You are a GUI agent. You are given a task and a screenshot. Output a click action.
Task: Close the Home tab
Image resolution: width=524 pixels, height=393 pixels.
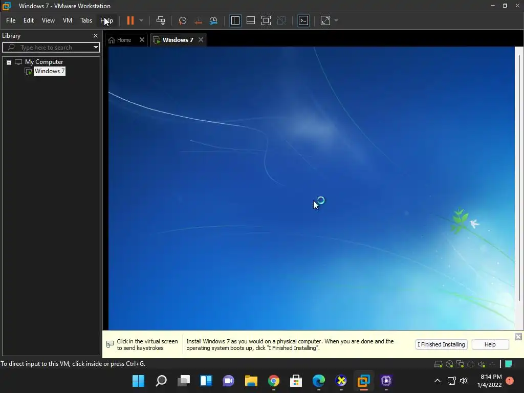(142, 40)
